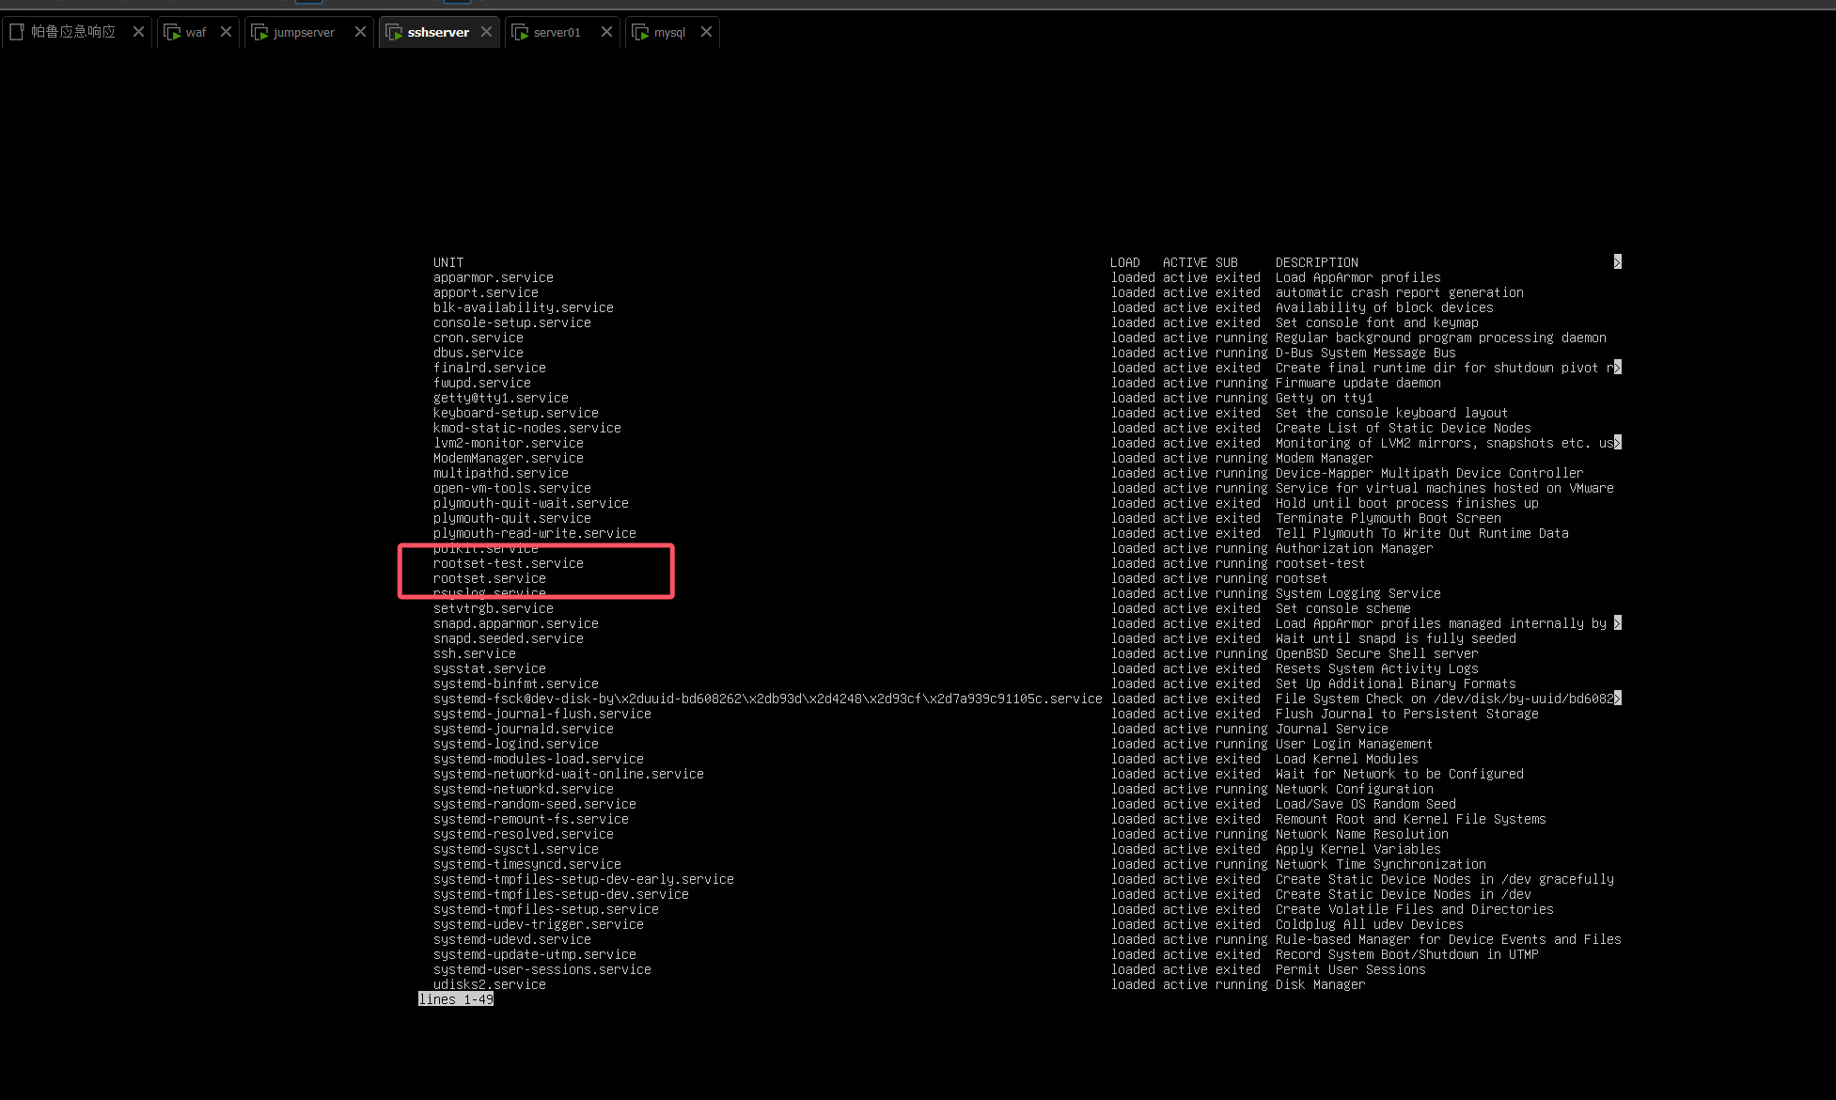The height and width of the screenshot is (1100, 1836).
Task: Close the sshserver tab
Action: tap(486, 32)
